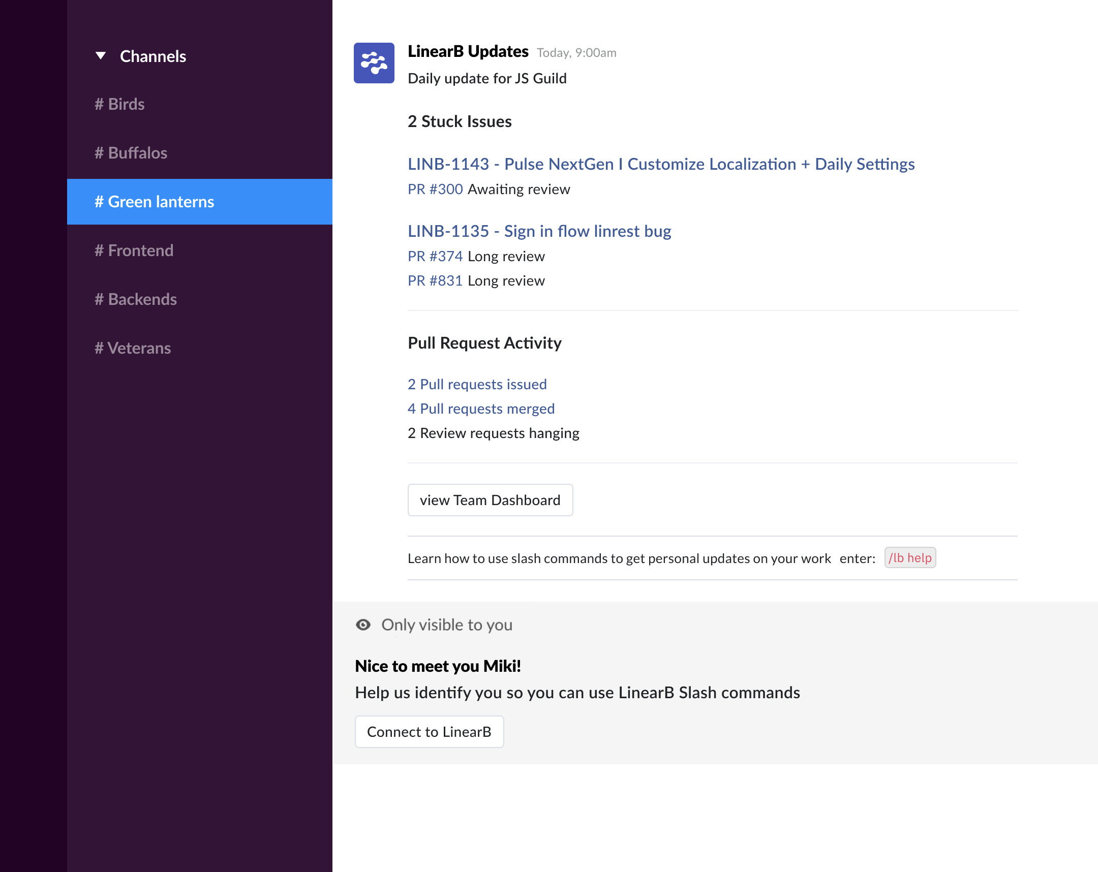The height and width of the screenshot is (872, 1098).
Task: Click the Connect to LinearB button
Action: (429, 732)
